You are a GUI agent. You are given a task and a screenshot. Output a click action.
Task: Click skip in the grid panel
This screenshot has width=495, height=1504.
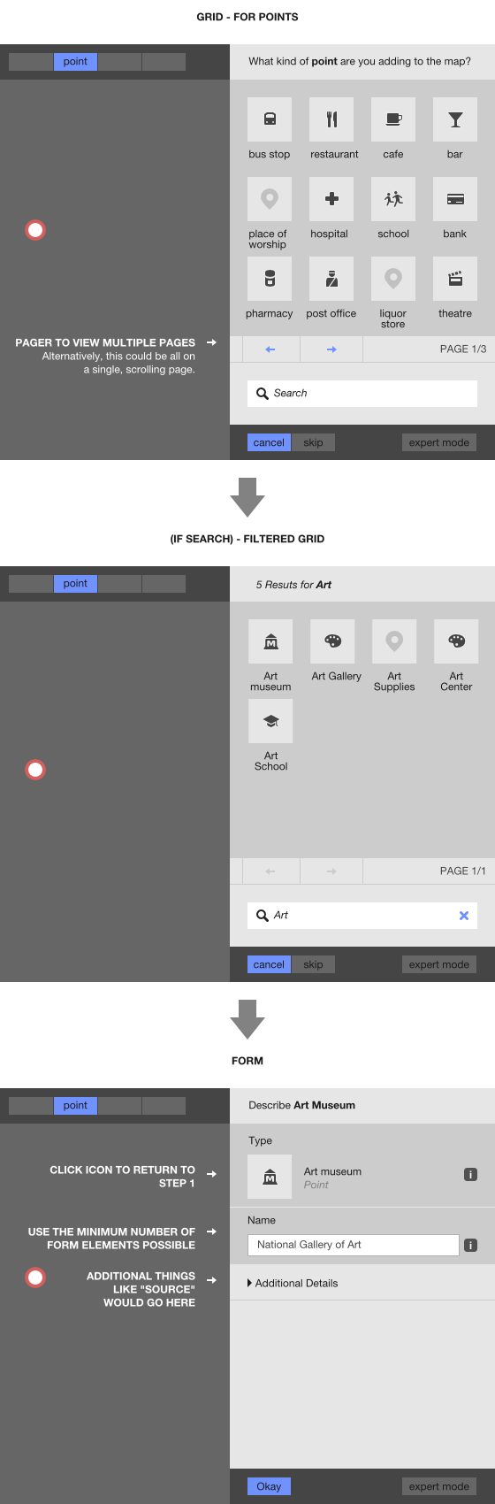point(313,442)
